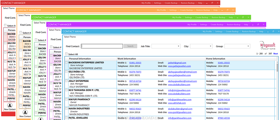Viewport: 280px width, 120px height.
Task: Maximize the purple Contact Manager window
Action: [258, 24]
